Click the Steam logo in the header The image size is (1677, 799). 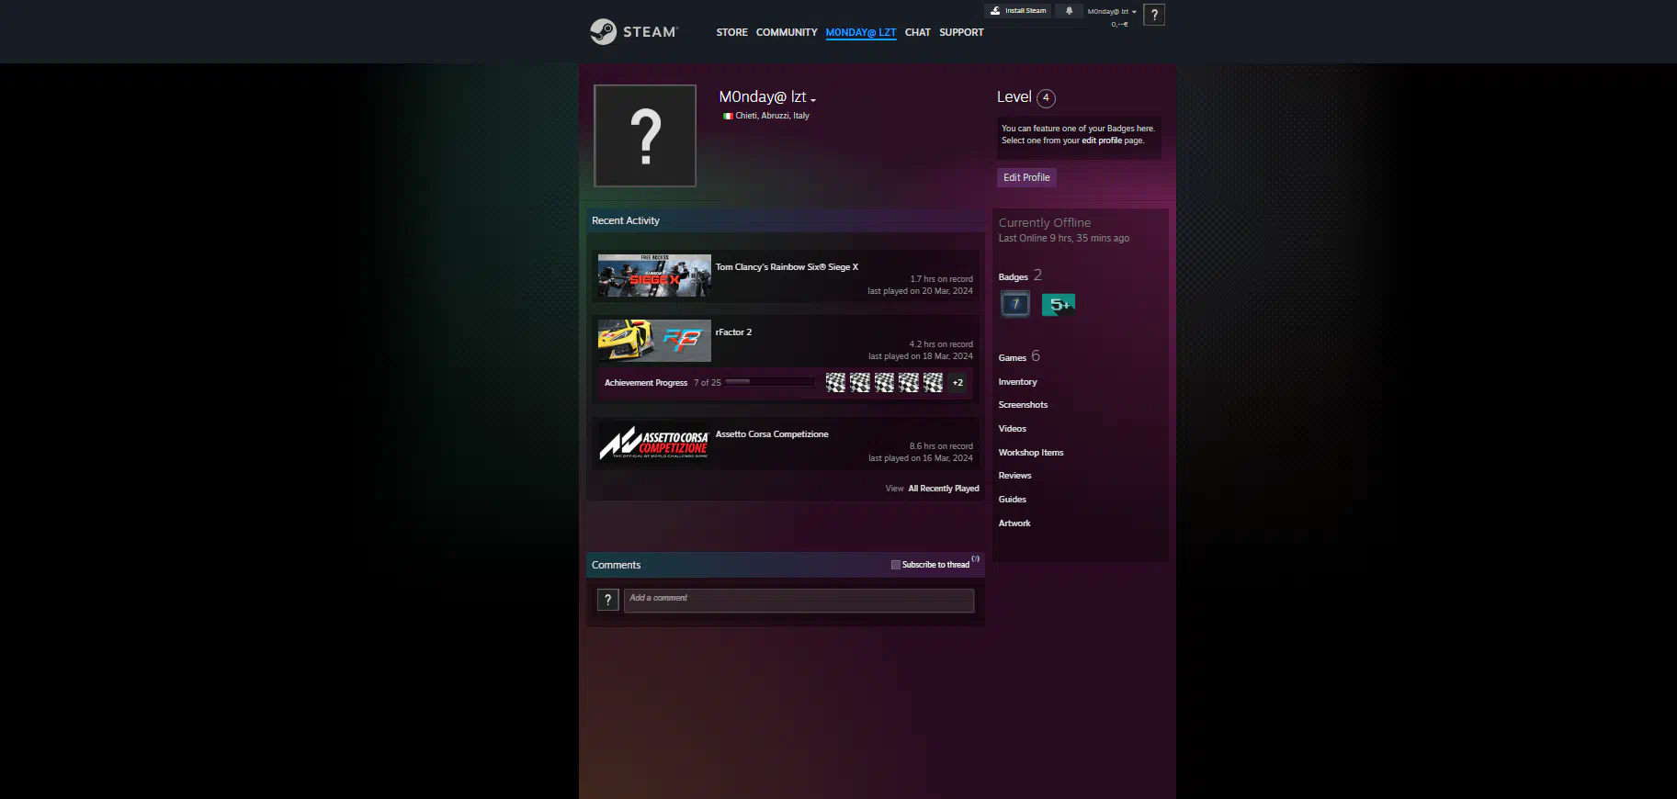point(633,32)
